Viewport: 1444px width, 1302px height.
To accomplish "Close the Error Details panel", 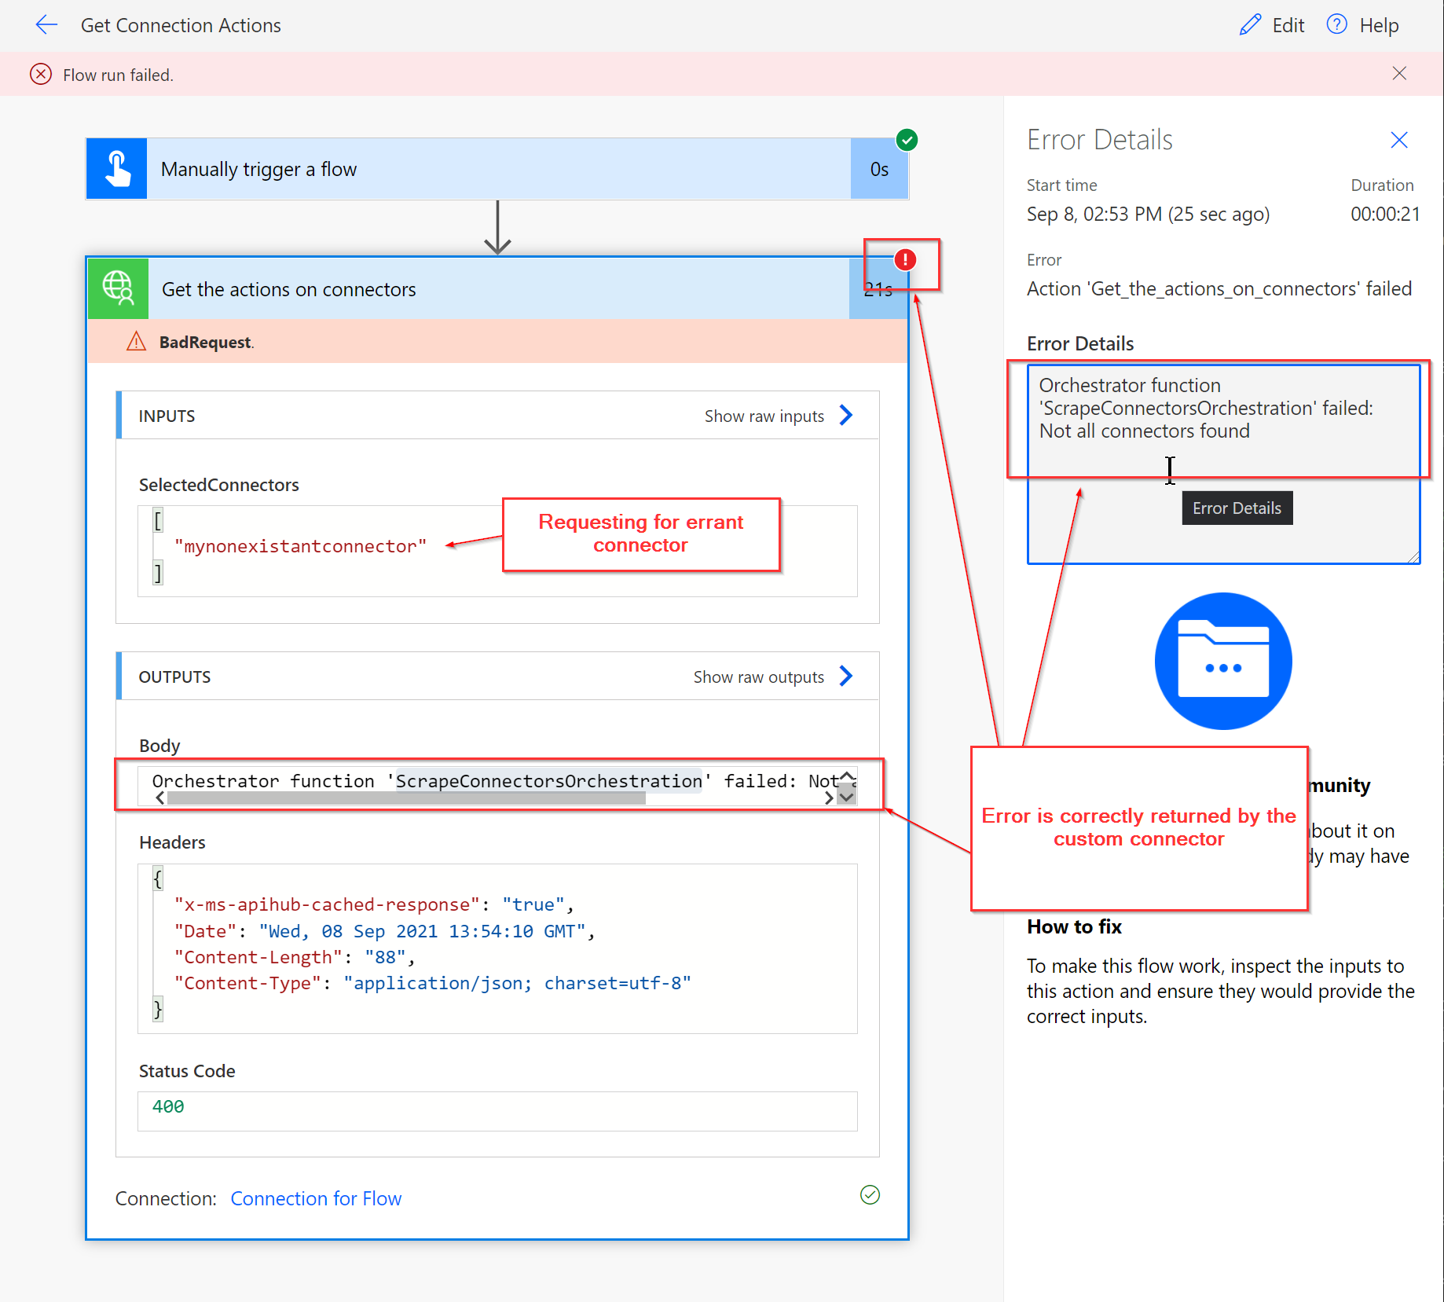I will [x=1398, y=140].
